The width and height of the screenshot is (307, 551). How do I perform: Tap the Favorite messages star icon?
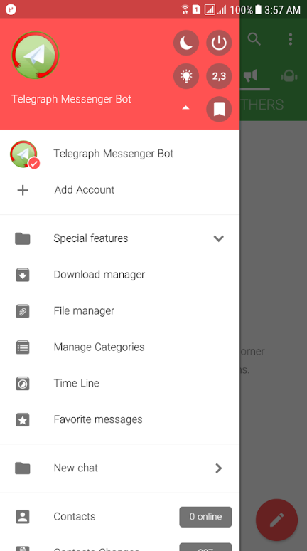(x=23, y=420)
